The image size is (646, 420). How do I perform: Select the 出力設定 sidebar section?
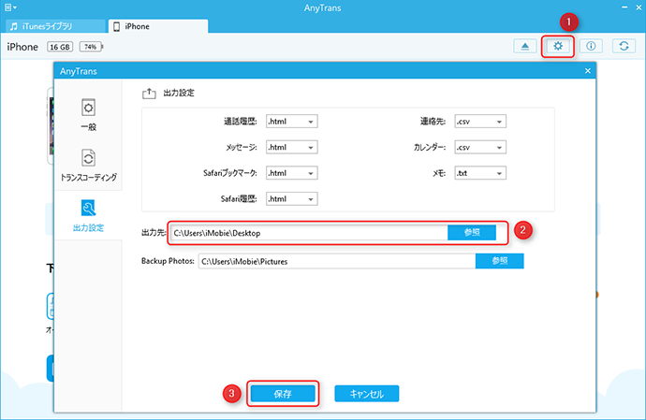[x=88, y=216]
